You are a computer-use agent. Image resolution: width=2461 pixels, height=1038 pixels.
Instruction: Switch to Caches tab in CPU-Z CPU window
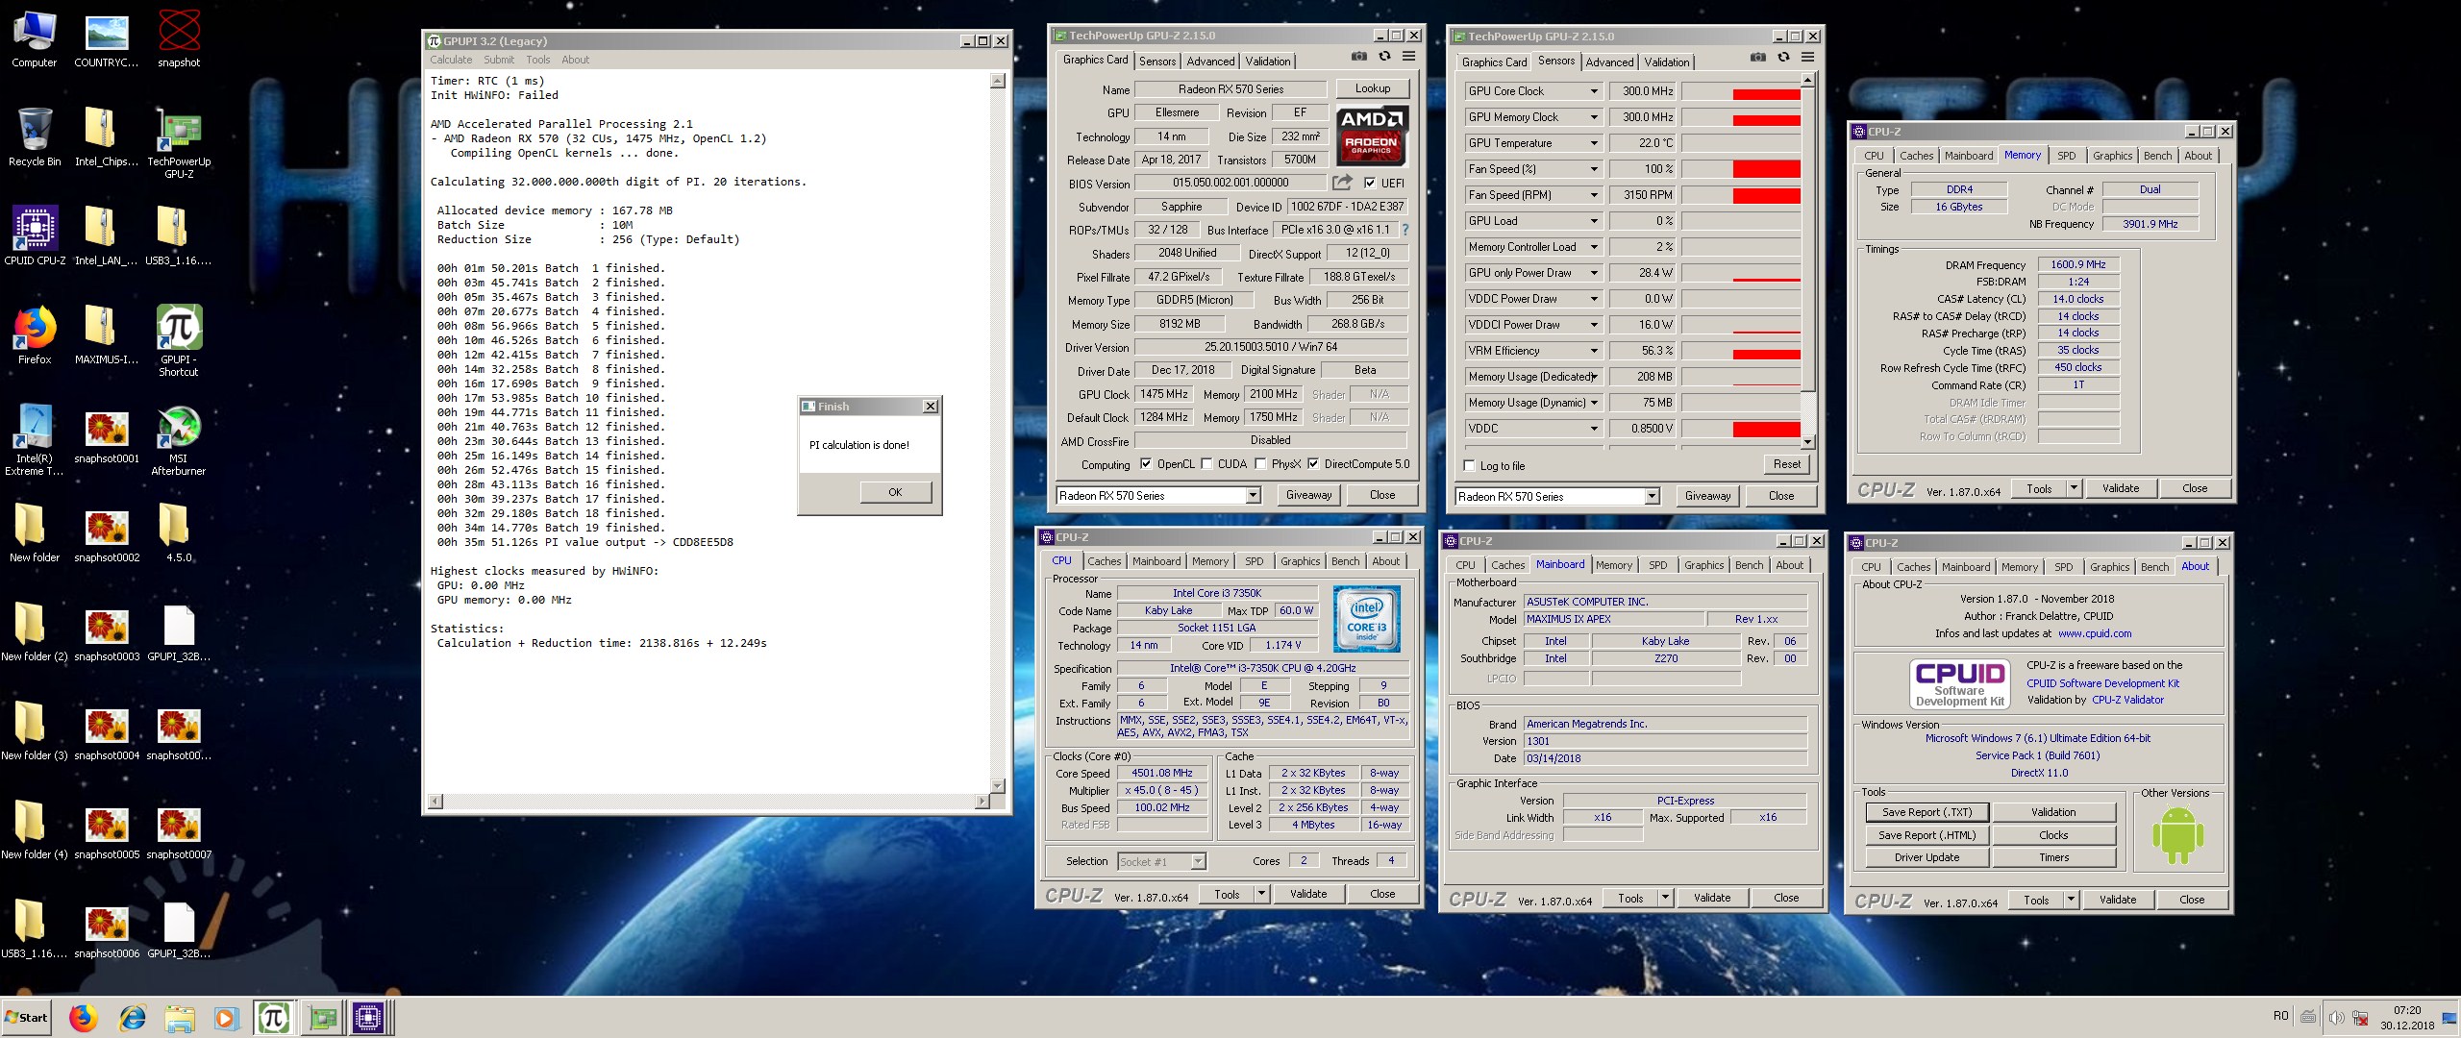[x=1104, y=561]
